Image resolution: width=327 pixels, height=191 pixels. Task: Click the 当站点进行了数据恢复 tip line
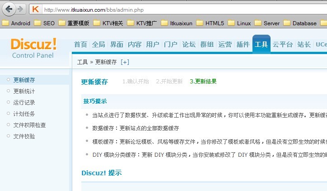210,115
